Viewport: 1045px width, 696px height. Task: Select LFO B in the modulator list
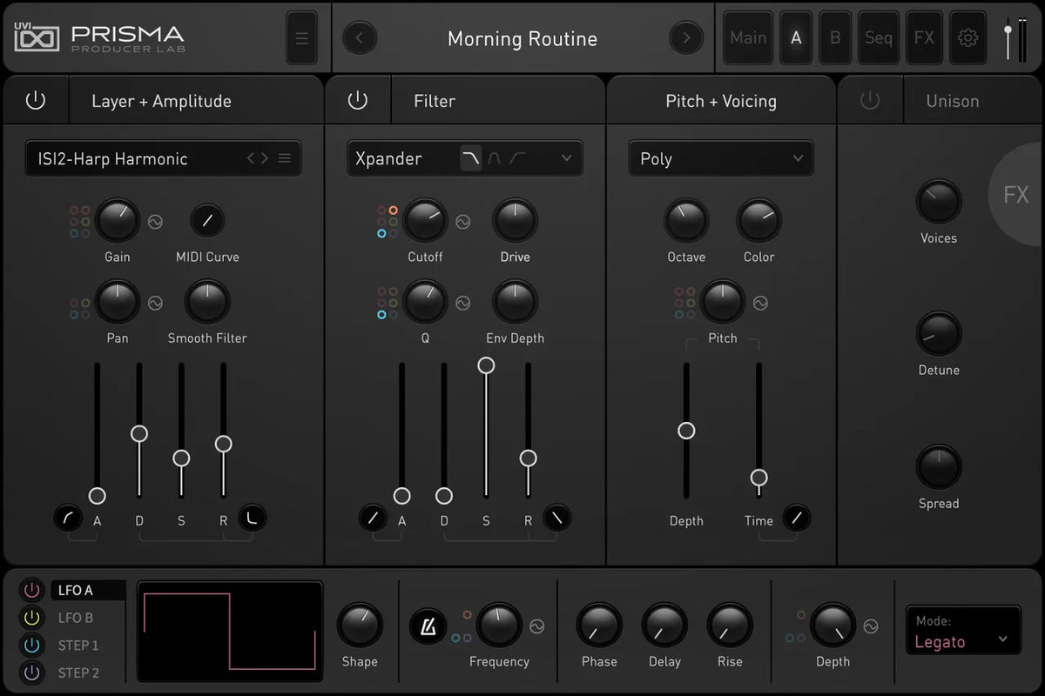(76, 618)
